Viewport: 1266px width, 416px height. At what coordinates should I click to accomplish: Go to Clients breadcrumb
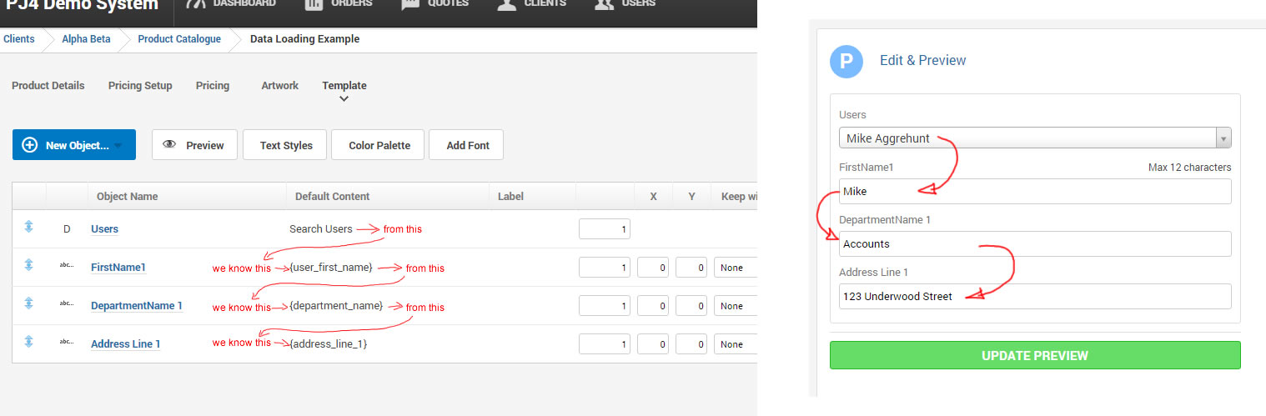tap(19, 39)
